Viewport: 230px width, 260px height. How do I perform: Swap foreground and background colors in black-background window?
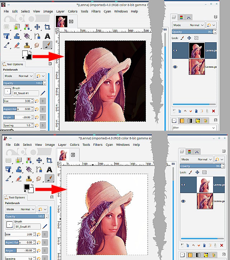[x=30, y=52]
